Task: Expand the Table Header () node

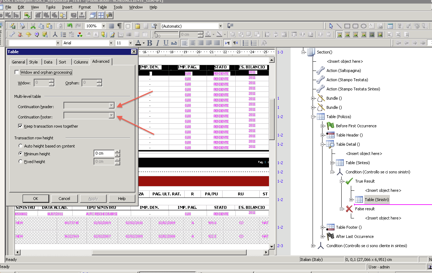Action: click(x=322, y=135)
